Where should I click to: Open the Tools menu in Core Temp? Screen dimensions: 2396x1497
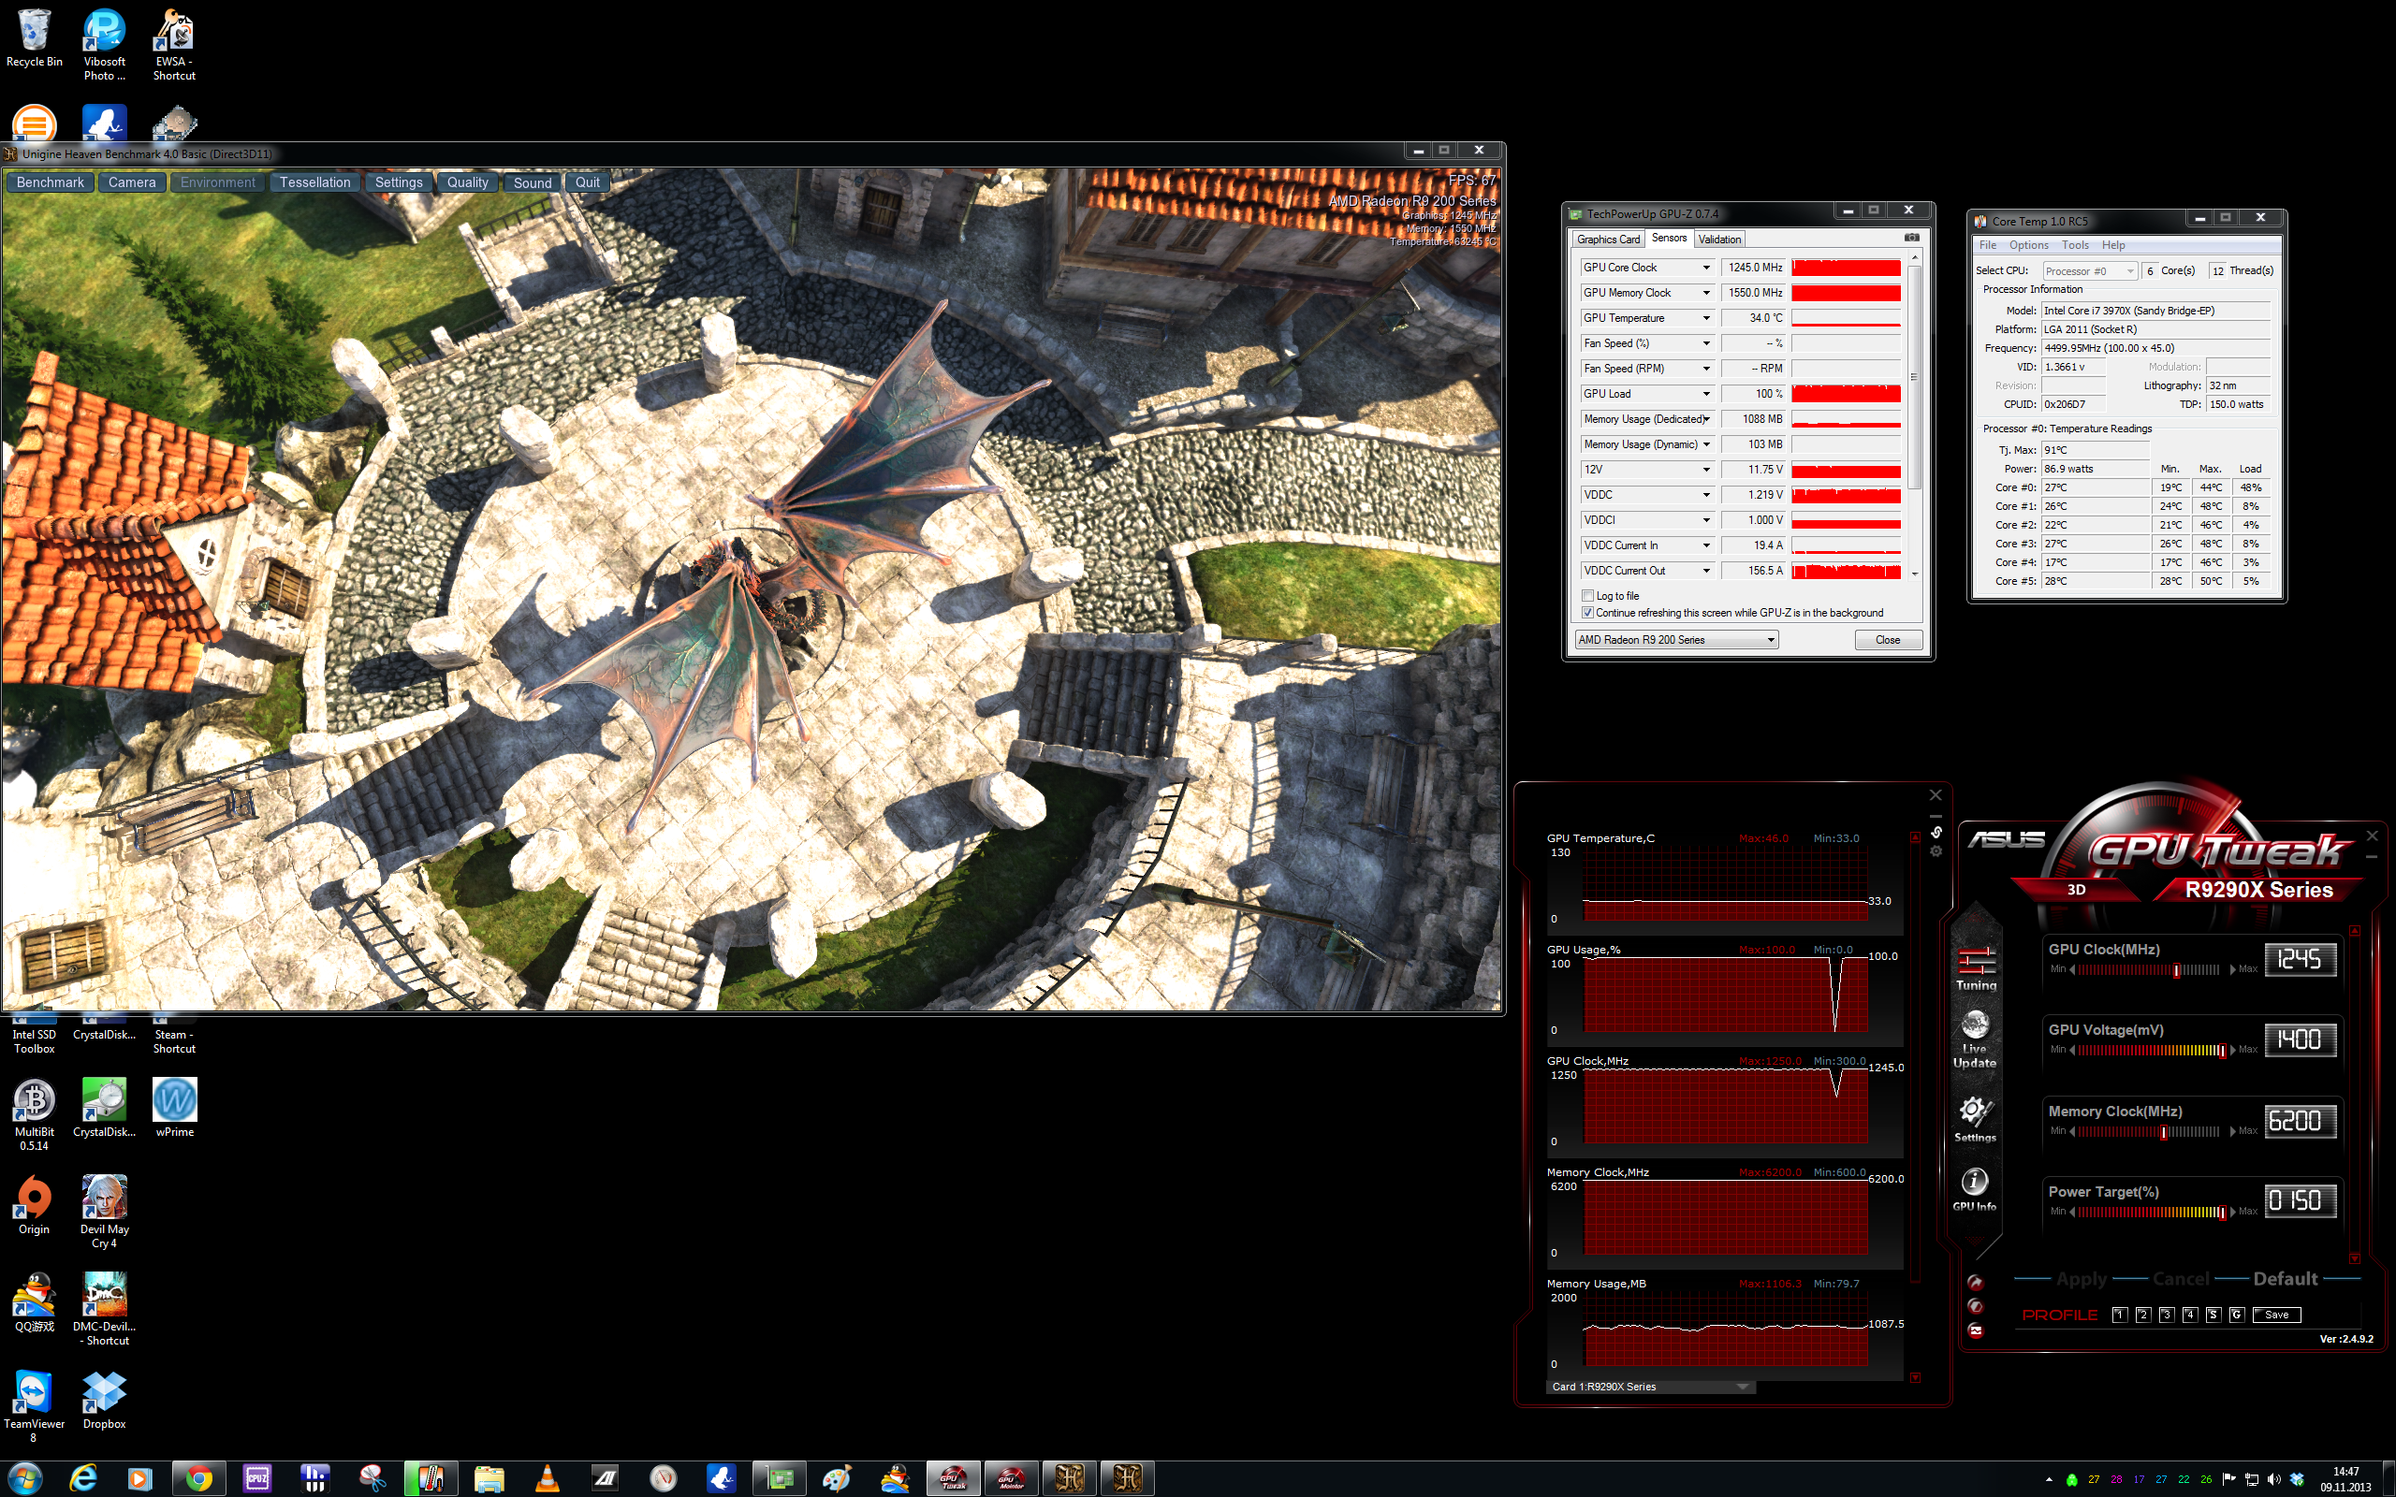point(2074,245)
